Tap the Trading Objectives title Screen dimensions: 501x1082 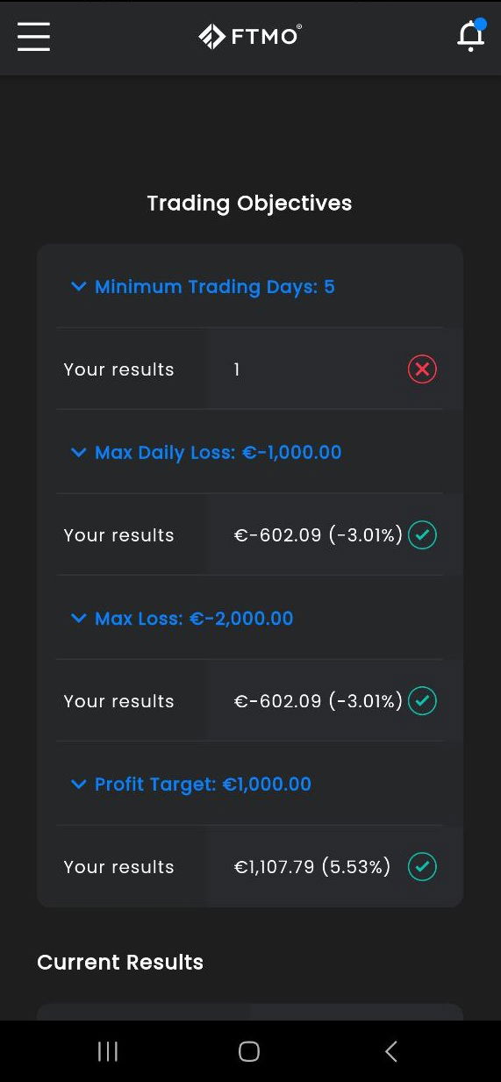(250, 204)
